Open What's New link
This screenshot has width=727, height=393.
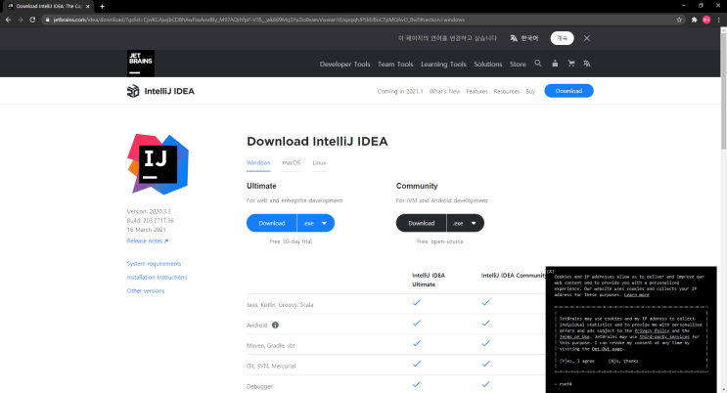point(444,91)
